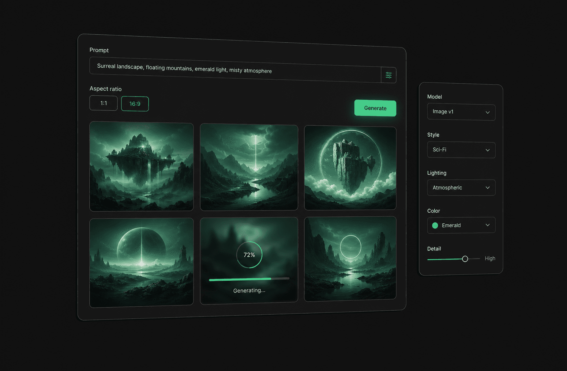Select the 1:1 aspect ratio

(104, 103)
